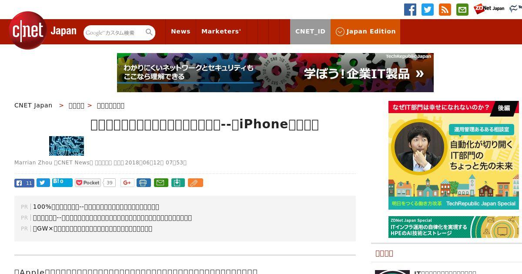This screenshot has height=274, width=522.
Task: Print the article using printer icon
Action: tap(144, 183)
